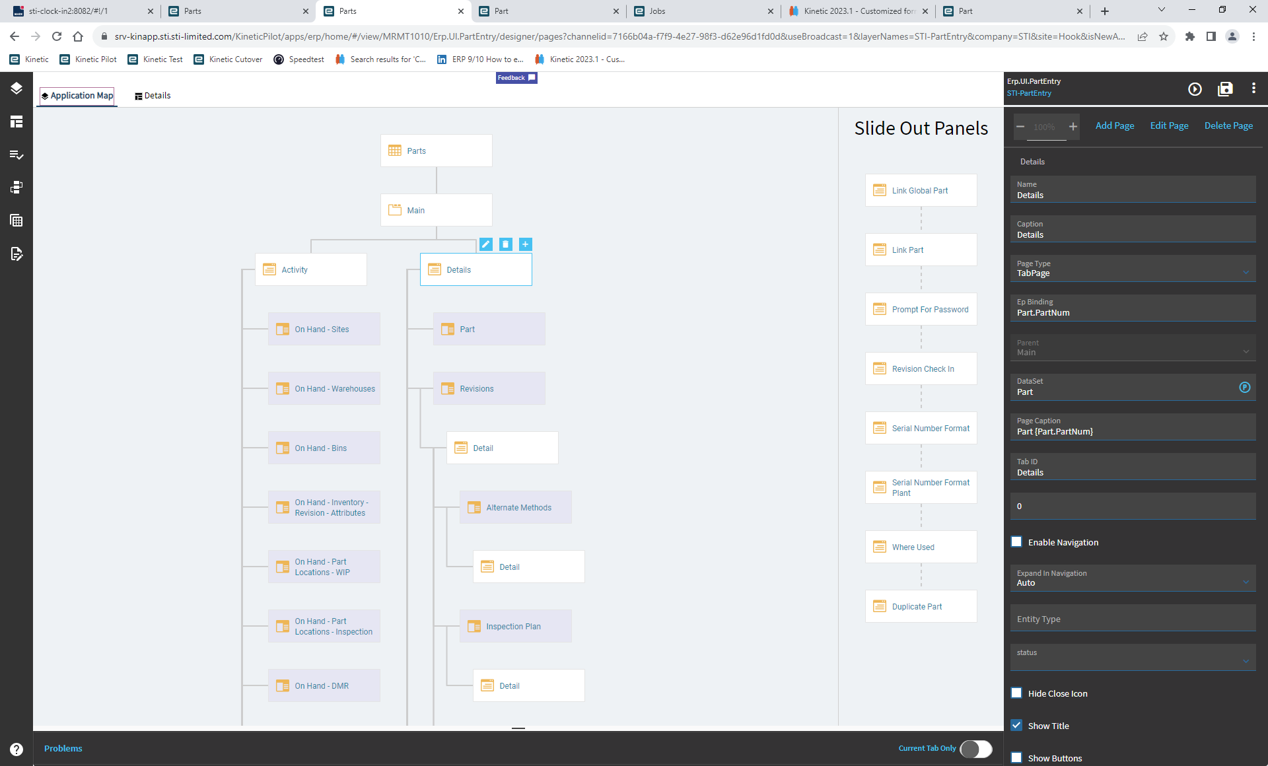
Task: Click the zoom percentage field
Action: pos(1047,127)
